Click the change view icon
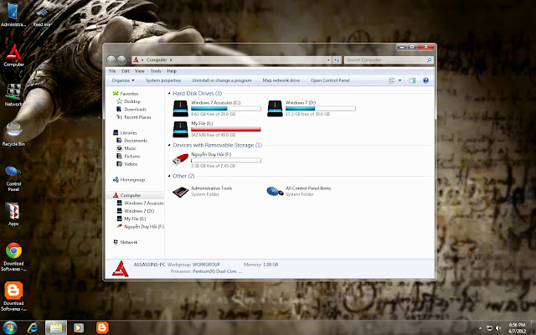The height and width of the screenshot is (335, 536). [392, 80]
